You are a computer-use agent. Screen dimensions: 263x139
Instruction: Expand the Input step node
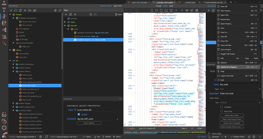[x=65, y=22]
